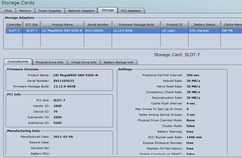
Task: Switch to Virtual Drive Info tab
Action: (83, 62)
